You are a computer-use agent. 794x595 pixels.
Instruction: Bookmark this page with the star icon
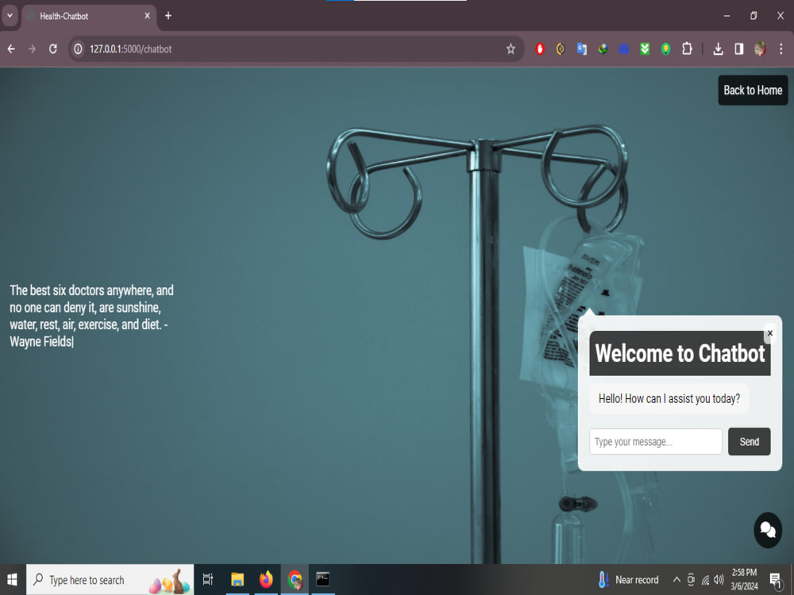511,48
